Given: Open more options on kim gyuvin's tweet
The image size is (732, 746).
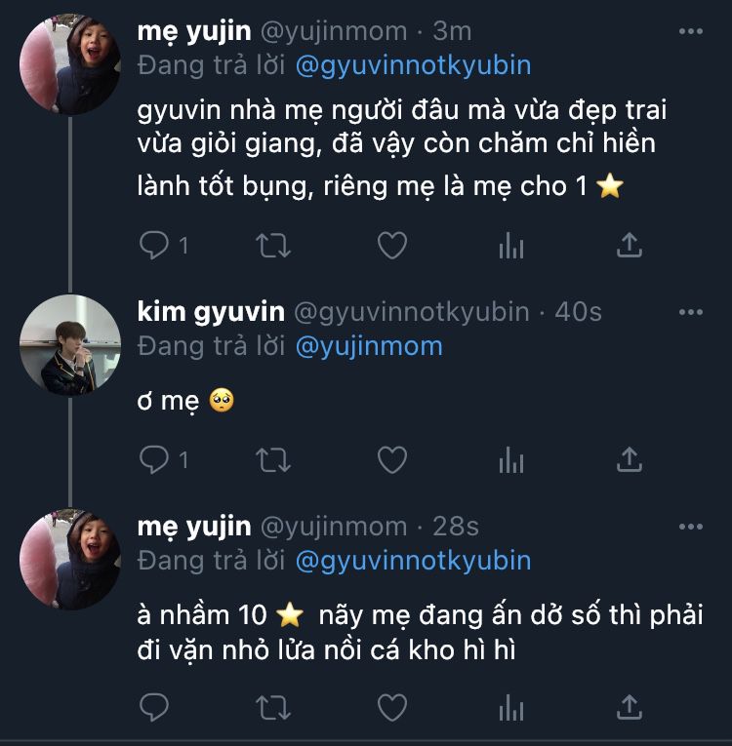Looking at the screenshot, I should click(x=691, y=312).
